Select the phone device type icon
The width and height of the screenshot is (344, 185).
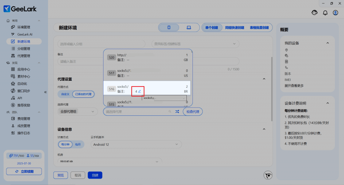coord(169,28)
